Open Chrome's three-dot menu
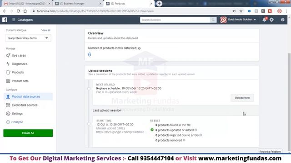Image resolution: width=291 pixels, height=163 pixels. (x=286, y=11)
